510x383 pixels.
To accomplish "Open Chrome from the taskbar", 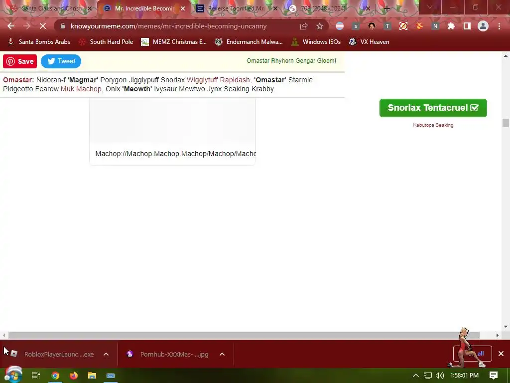I will click(55, 376).
